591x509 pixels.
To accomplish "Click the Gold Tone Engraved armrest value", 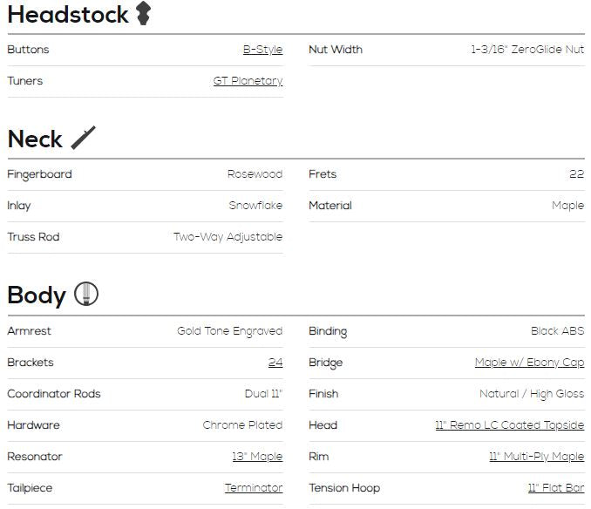I will click(x=230, y=331).
